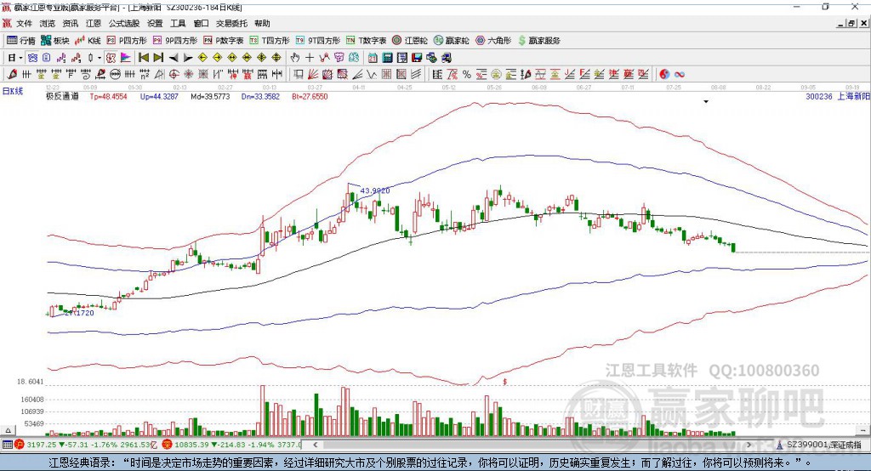The height and width of the screenshot is (471, 871).
Task: Click the SZ399001 深证成指 status entry
Action: coord(820,445)
